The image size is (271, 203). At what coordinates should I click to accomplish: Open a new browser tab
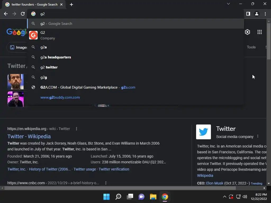point(71,4)
